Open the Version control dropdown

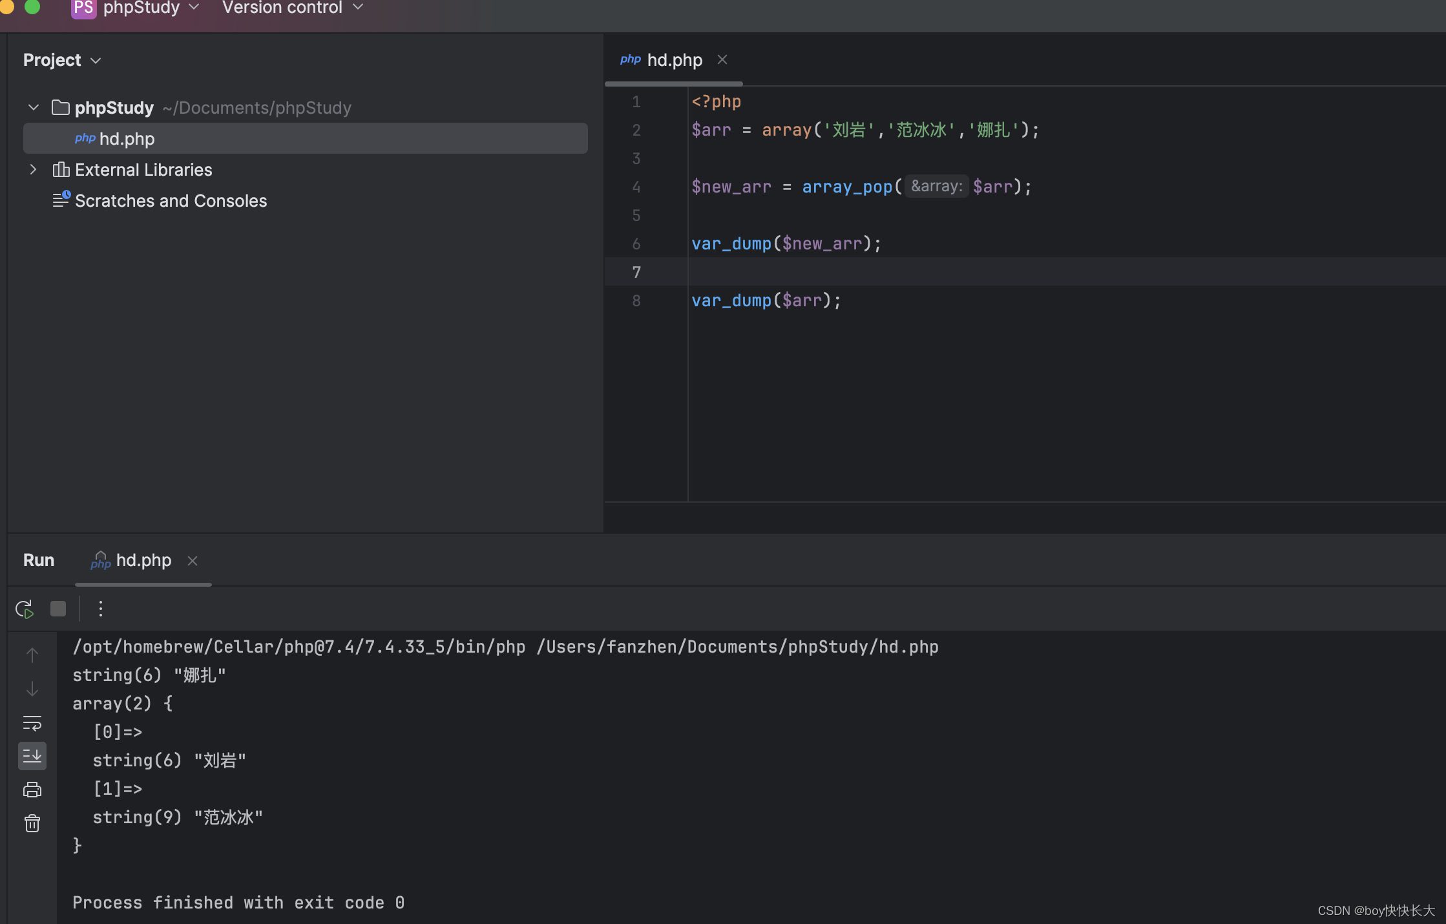(293, 8)
